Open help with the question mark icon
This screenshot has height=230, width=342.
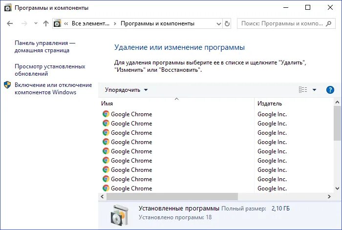tap(330, 90)
